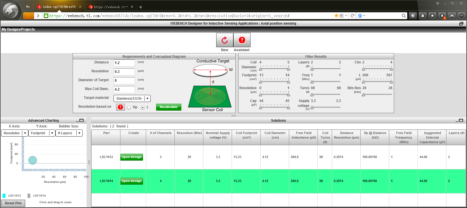This screenshot has width=467, height=208.
Task: Click the green padlock site security icon
Action: tap(46, 16)
